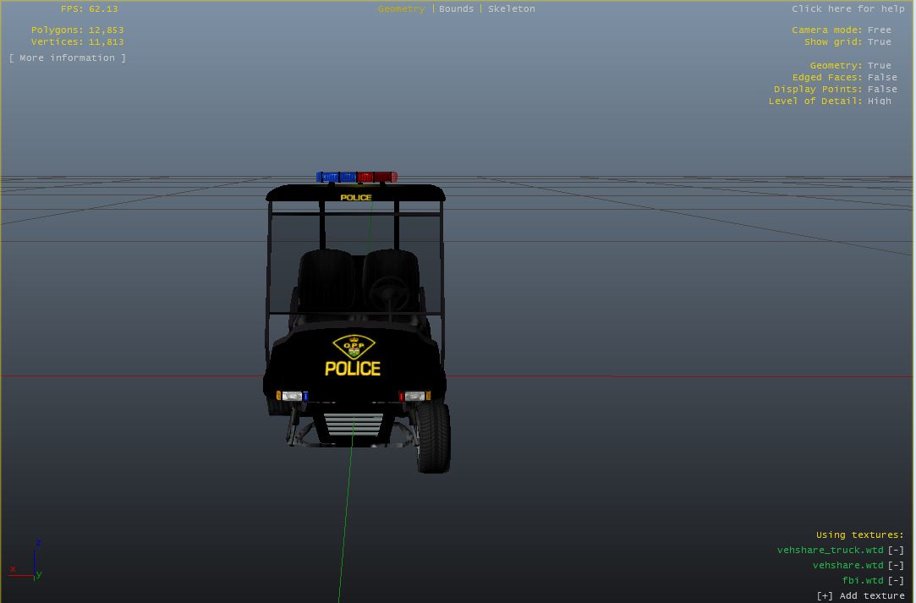
Task: Click the plus Add texture button
Action: (860, 595)
